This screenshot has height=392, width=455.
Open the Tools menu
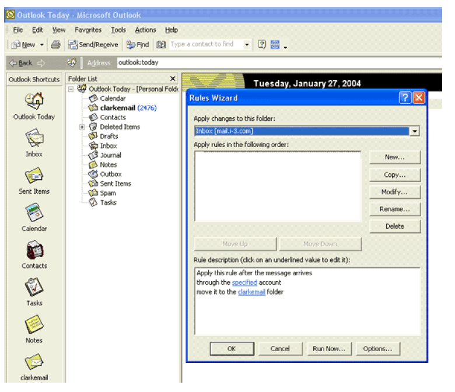118,30
